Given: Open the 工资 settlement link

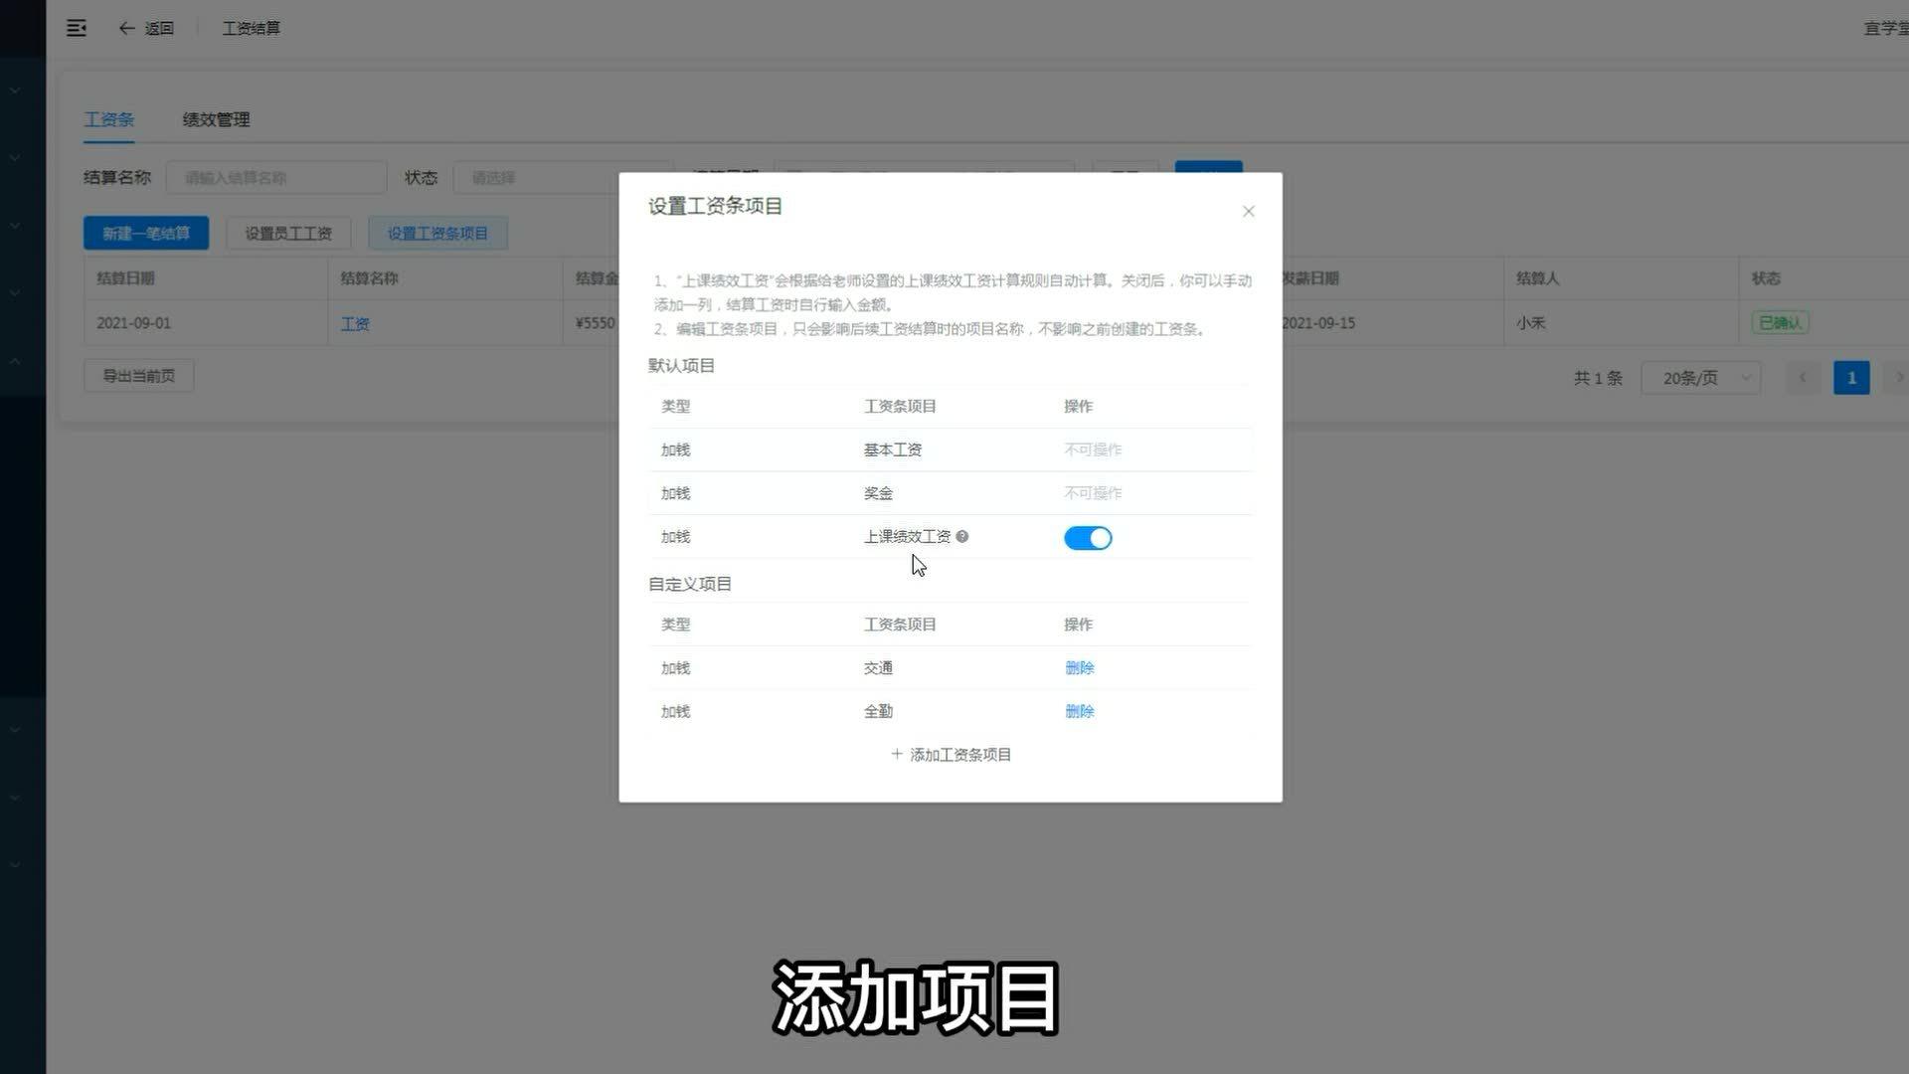Looking at the screenshot, I should [355, 324].
